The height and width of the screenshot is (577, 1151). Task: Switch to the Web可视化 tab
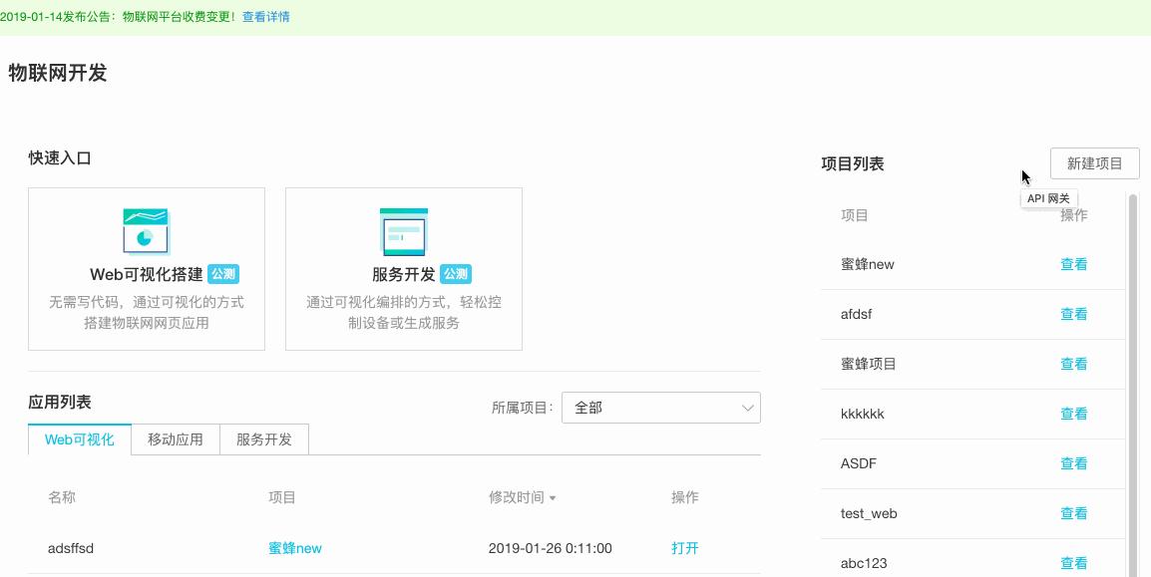79,439
